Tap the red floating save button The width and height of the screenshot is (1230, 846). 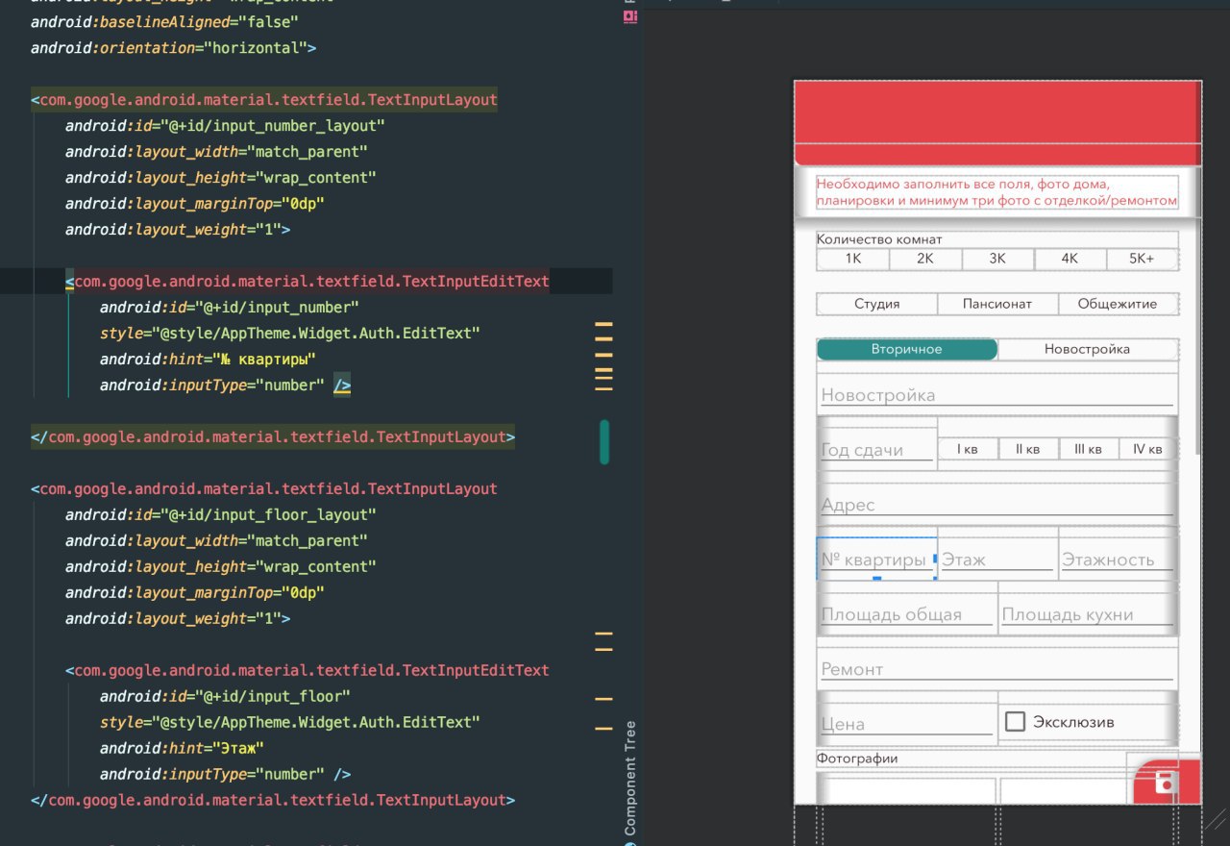point(1167,782)
